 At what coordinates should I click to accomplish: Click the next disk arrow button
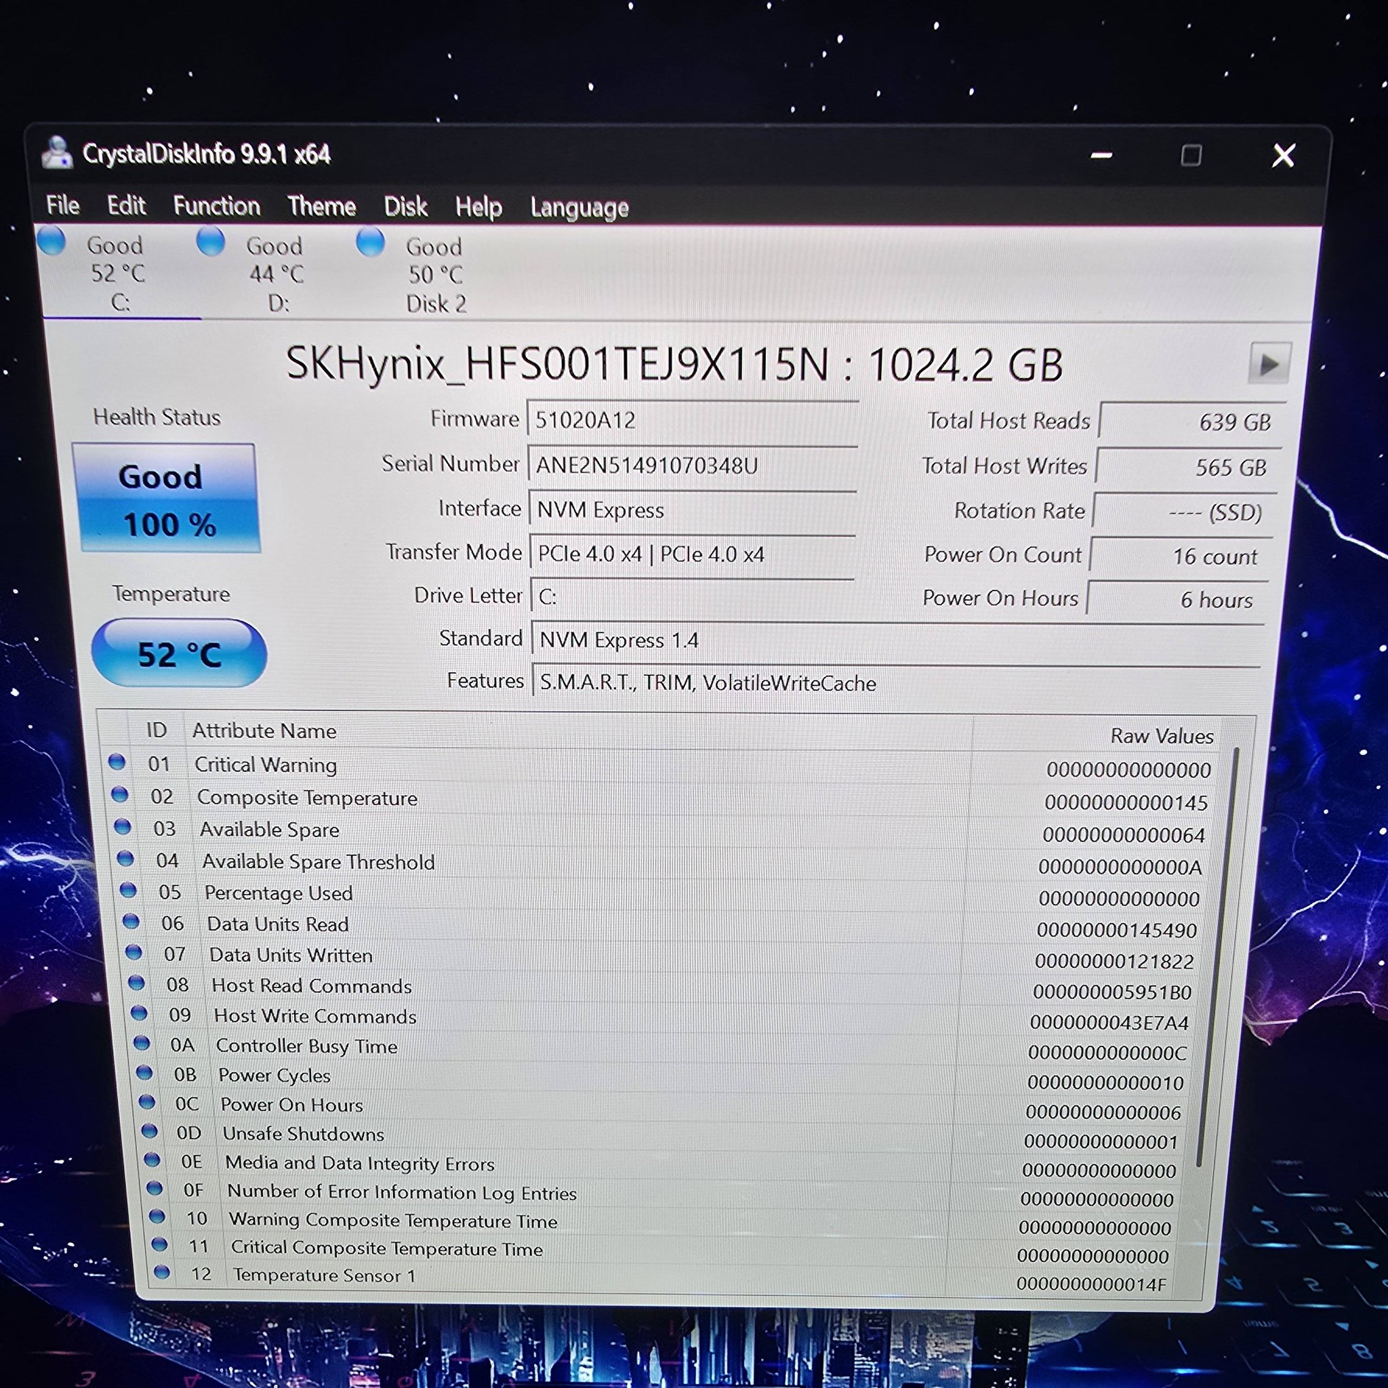point(1269,364)
